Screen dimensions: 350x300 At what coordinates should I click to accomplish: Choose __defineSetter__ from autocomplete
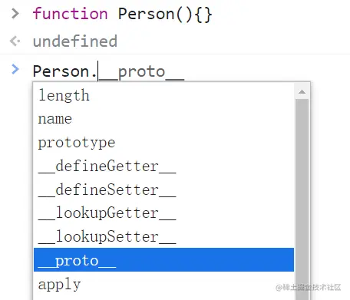click(163, 190)
